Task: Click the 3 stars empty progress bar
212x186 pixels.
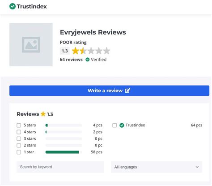Action: (64, 138)
